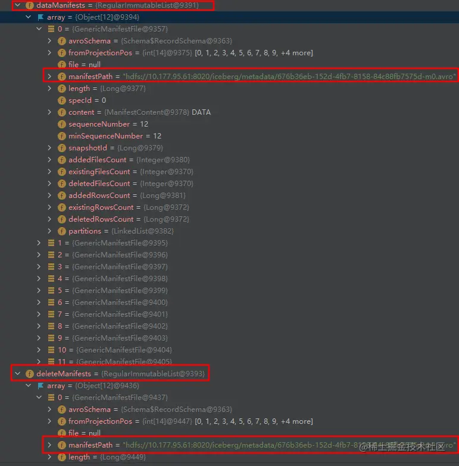
Task: Expand the avroSchema field under GenericManifestFile@9357
Action: click(49, 40)
